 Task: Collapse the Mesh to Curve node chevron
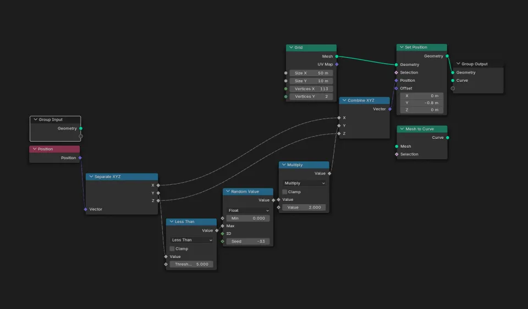click(x=402, y=128)
